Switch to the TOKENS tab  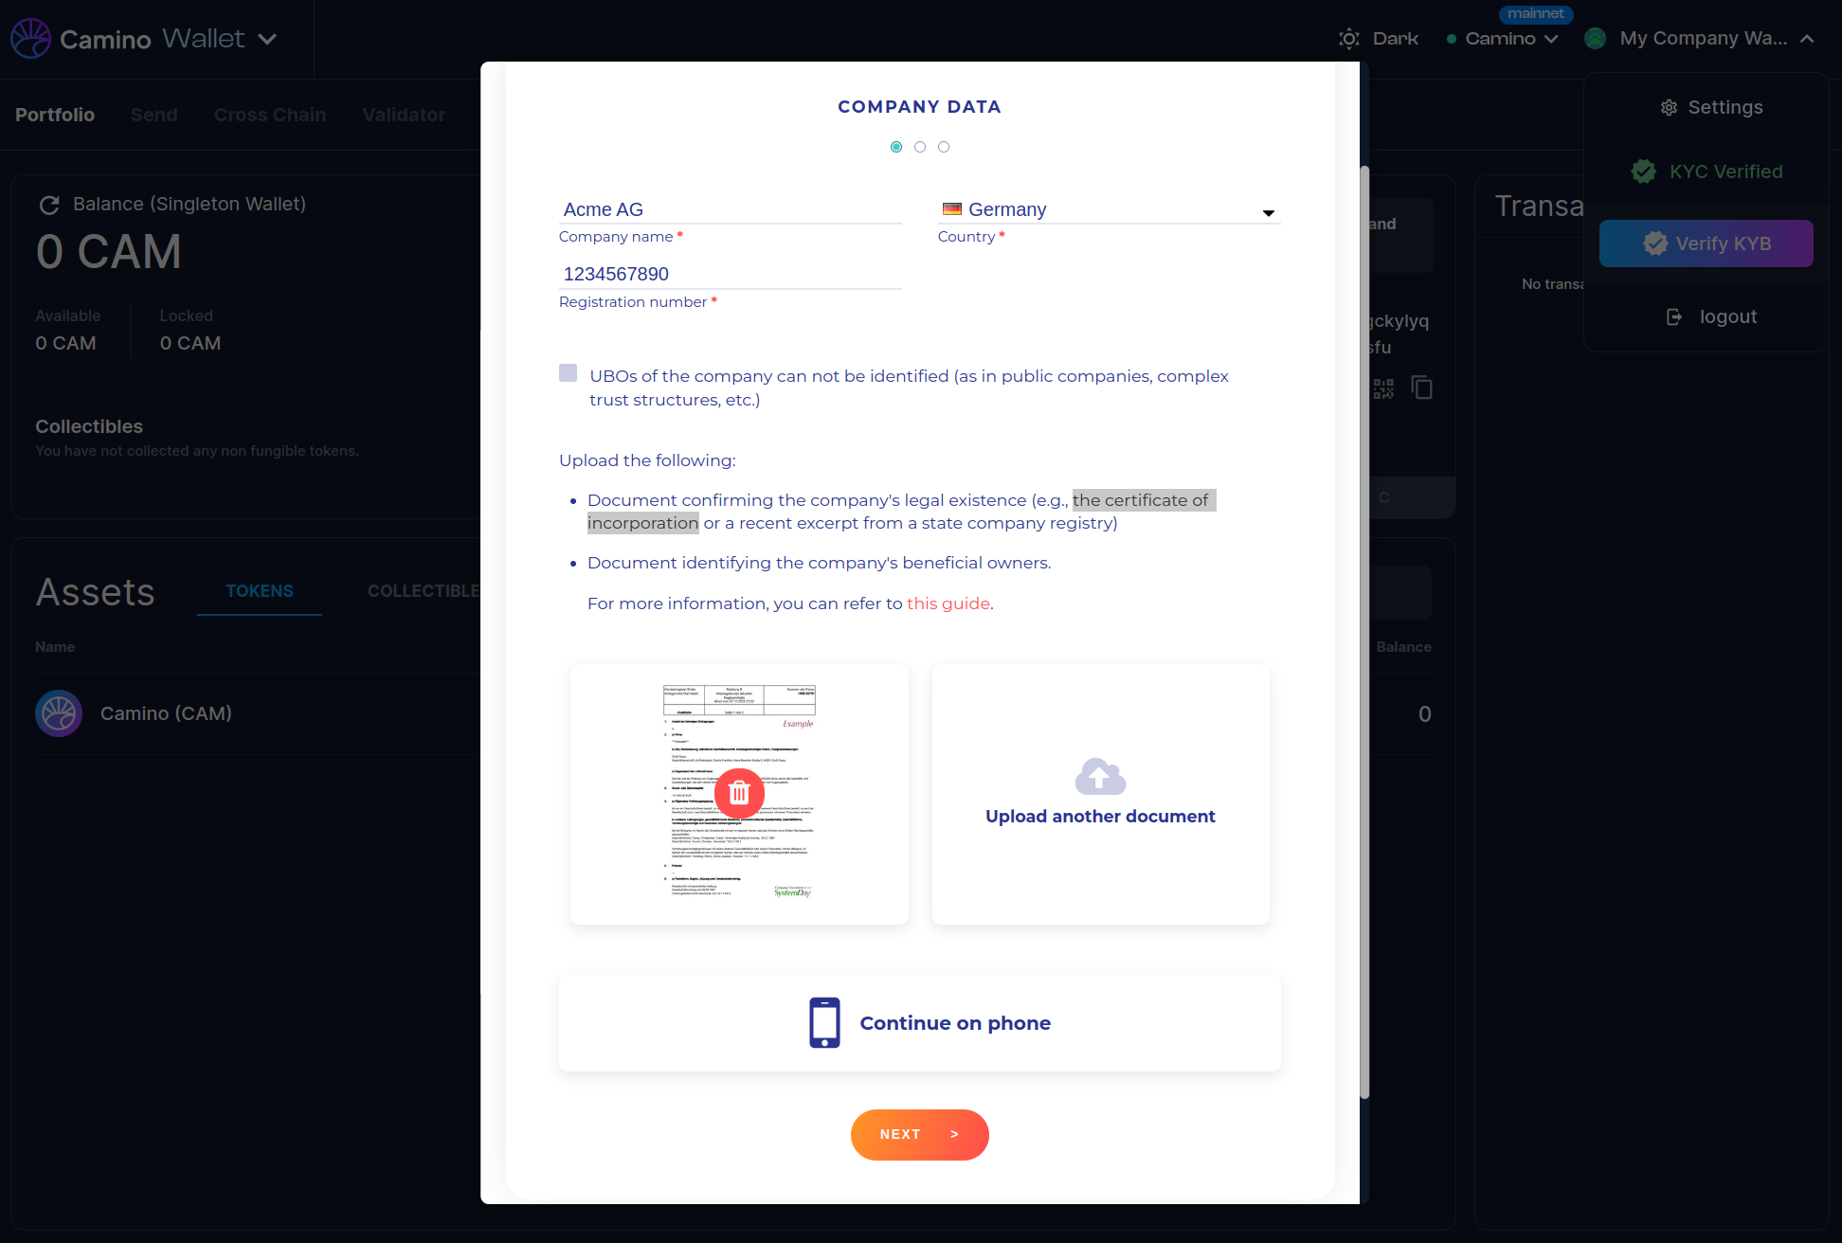[259, 591]
